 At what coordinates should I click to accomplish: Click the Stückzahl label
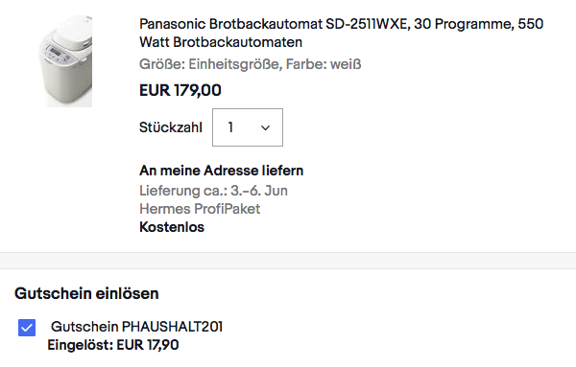coord(171,127)
